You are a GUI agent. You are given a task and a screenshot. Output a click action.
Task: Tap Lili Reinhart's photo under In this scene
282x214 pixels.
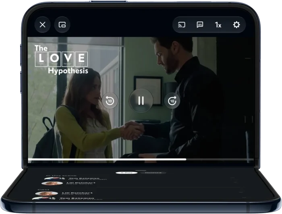click(x=52, y=183)
